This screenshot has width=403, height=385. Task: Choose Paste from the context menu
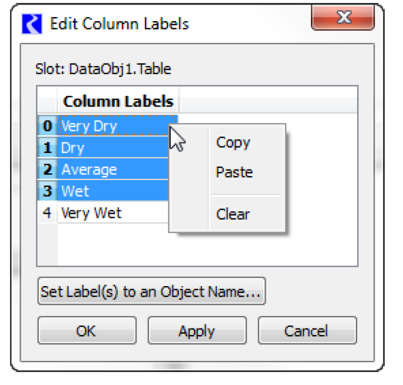234,172
